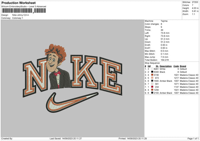This screenshot has height=141, width=200.
Task: Select the min stitch value "0.1 mm"
Action: tap(164, 54)
